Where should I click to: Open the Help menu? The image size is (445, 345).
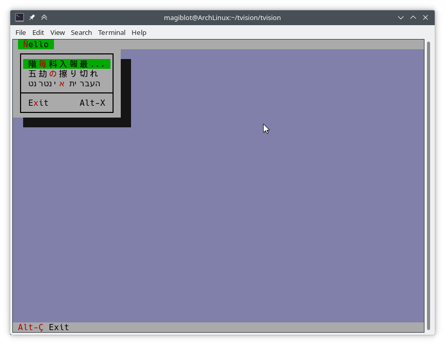pos(139,33)
